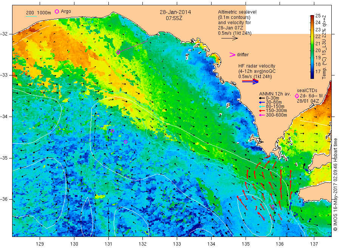
Task: Click the colorbar value 25
Action: point(318,15)
